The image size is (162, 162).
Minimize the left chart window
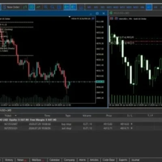pos(91,13)
